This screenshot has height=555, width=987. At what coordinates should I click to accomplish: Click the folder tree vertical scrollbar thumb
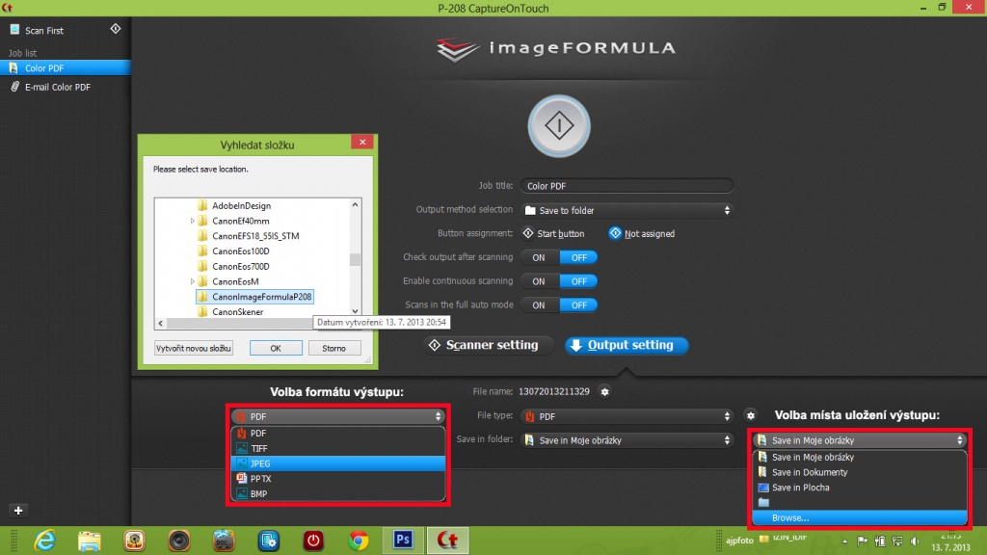click(356, 259)
